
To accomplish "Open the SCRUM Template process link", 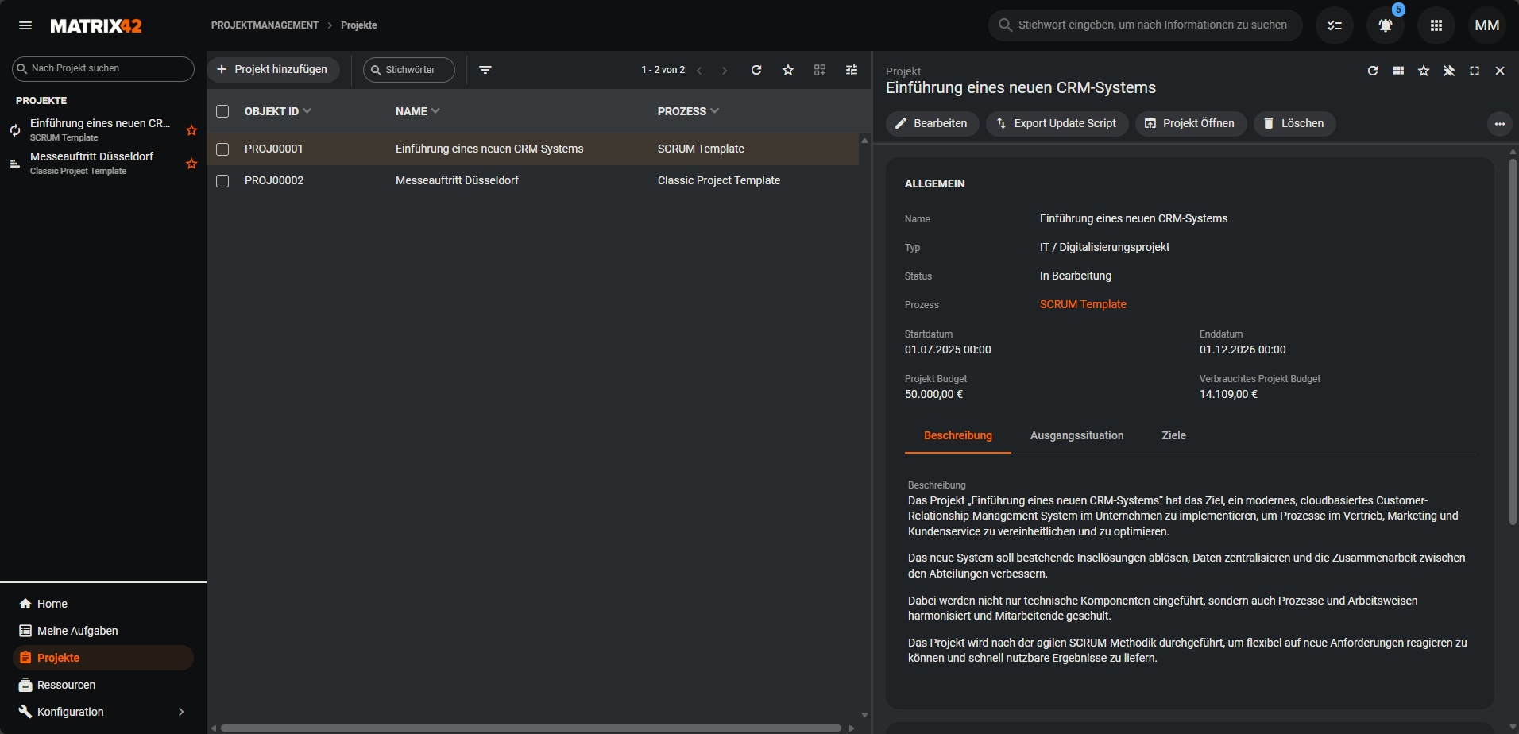I will pyautogui.click(x=1083, y=304).
